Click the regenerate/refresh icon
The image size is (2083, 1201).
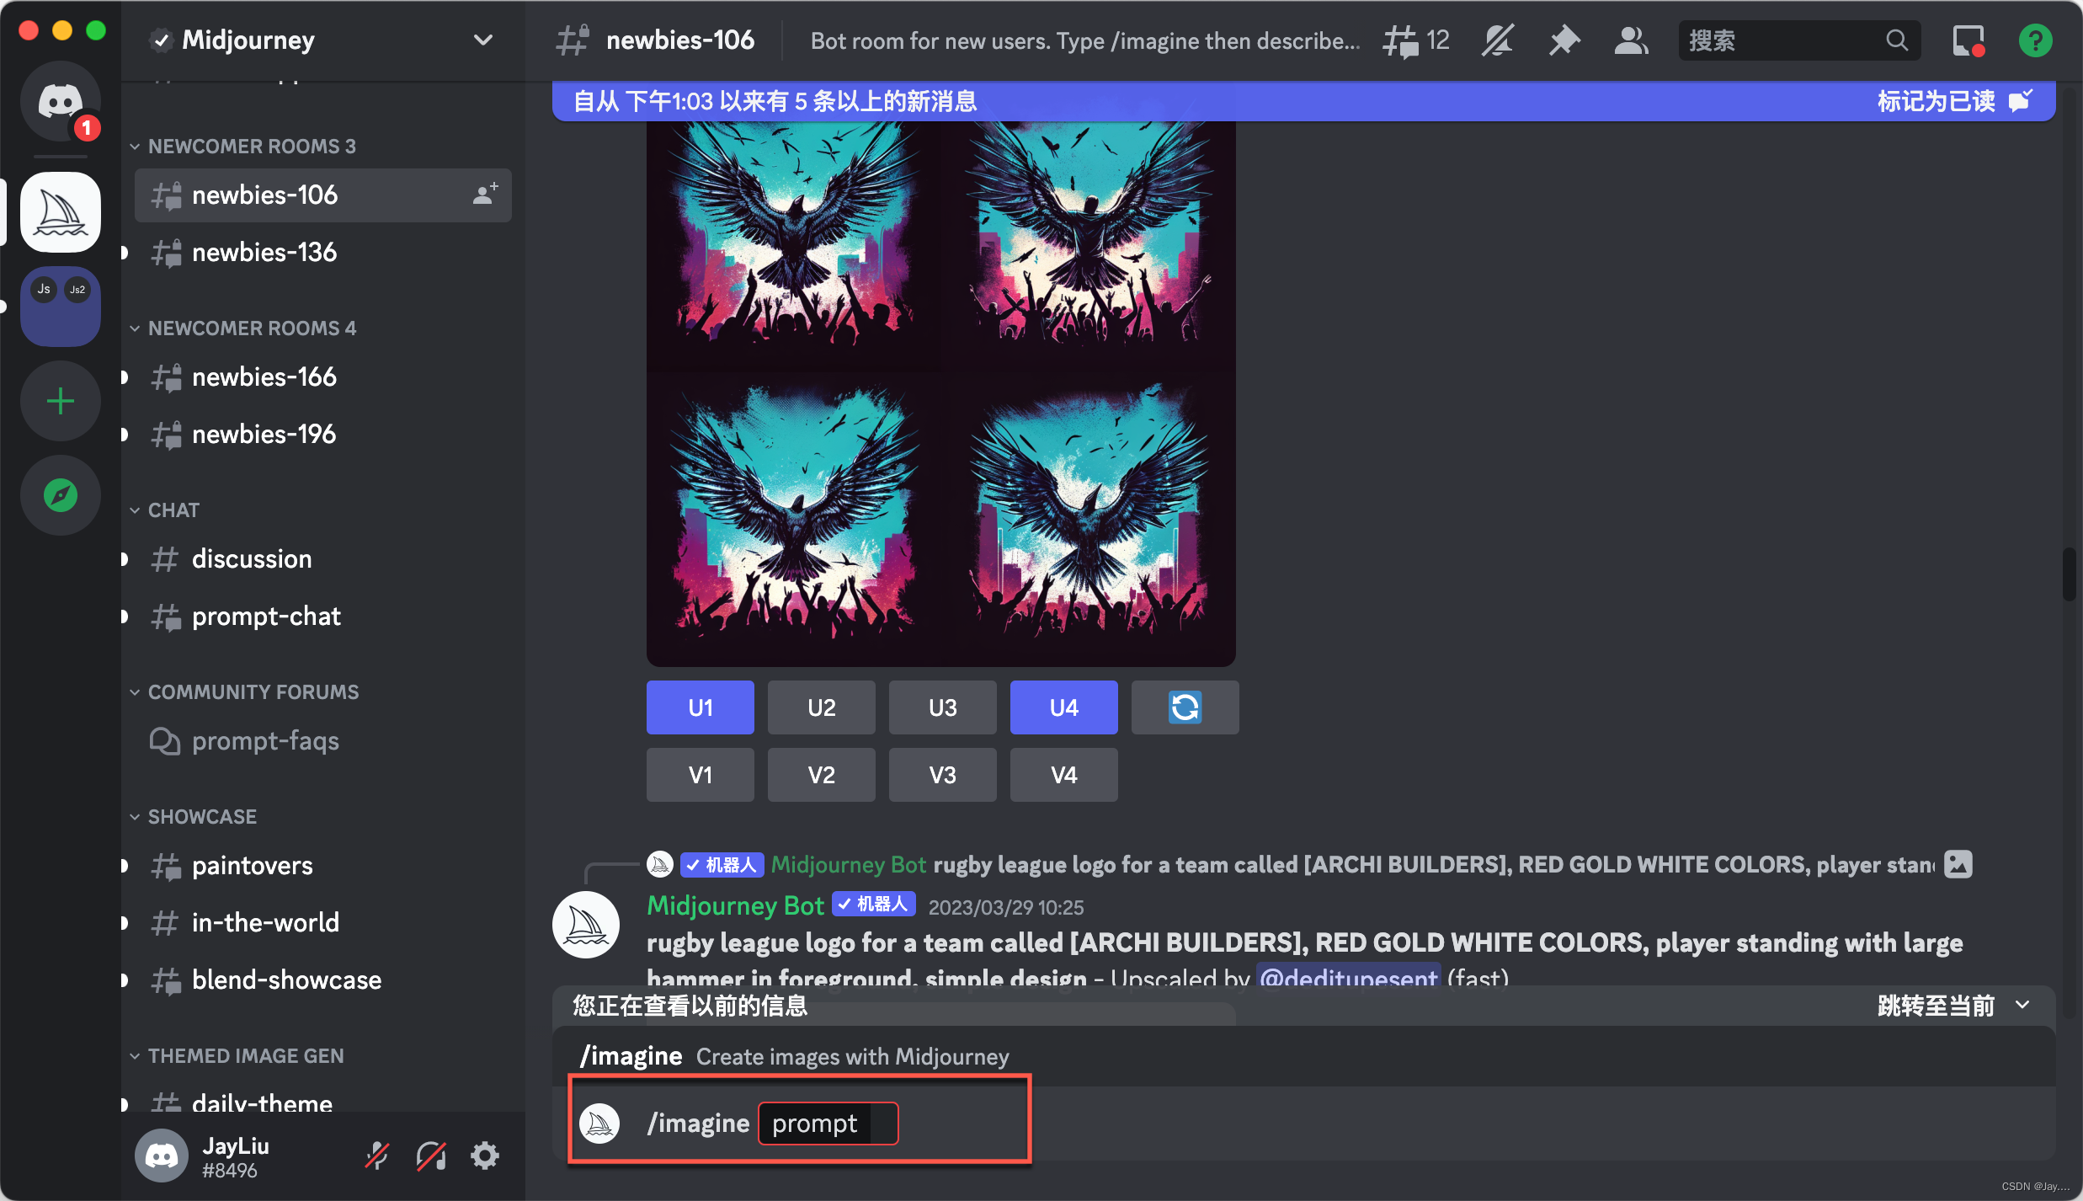[1186, 706]
